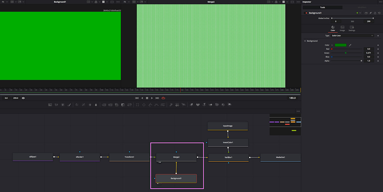Screen dimensions: 383x192
Task: Click the green Color swatch in Inspector
Action: (x=341, y=45)
